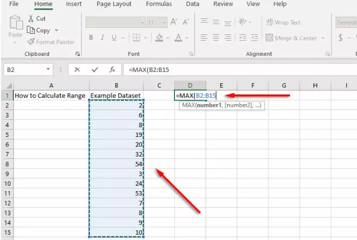
Task: Open Help ribbon tab
Action: coord(280,4)
